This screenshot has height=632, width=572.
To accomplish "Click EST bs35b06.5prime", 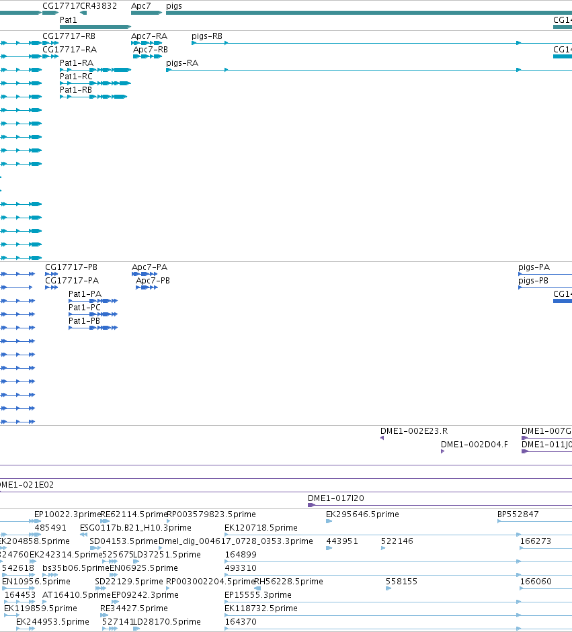I will (x=75, y=568).
